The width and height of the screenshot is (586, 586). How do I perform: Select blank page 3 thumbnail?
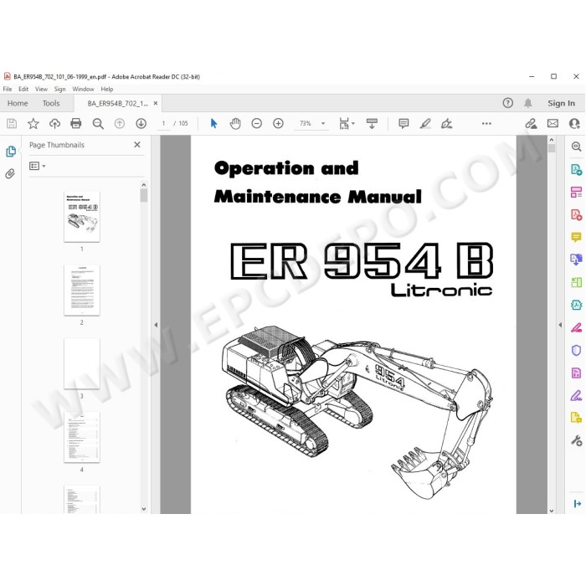pos(82,363)
